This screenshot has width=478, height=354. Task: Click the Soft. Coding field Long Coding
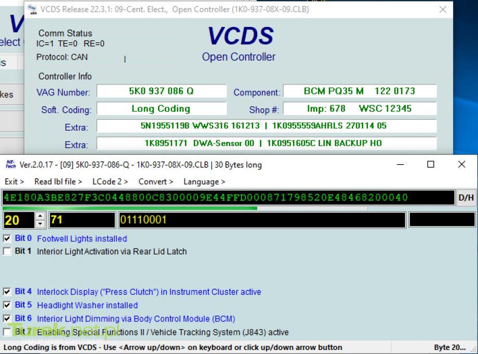tap(162, 108)
